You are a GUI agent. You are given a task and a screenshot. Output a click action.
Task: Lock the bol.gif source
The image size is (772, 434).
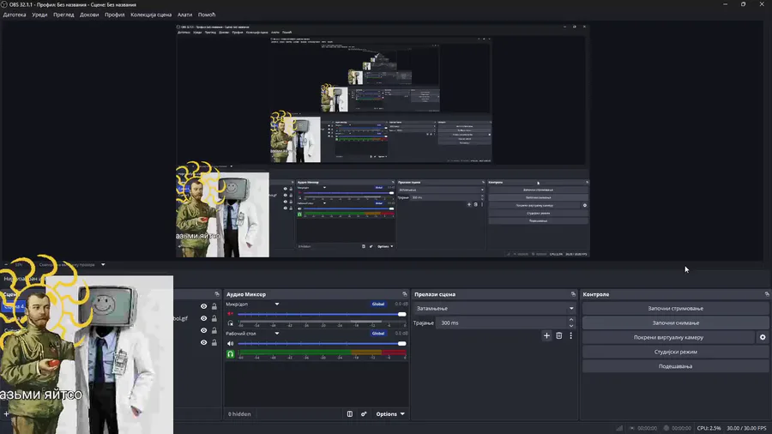coord(214,318)
